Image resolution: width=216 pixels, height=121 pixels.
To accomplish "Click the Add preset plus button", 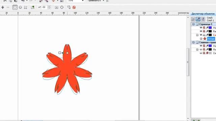I will click(x=3, y=7).
